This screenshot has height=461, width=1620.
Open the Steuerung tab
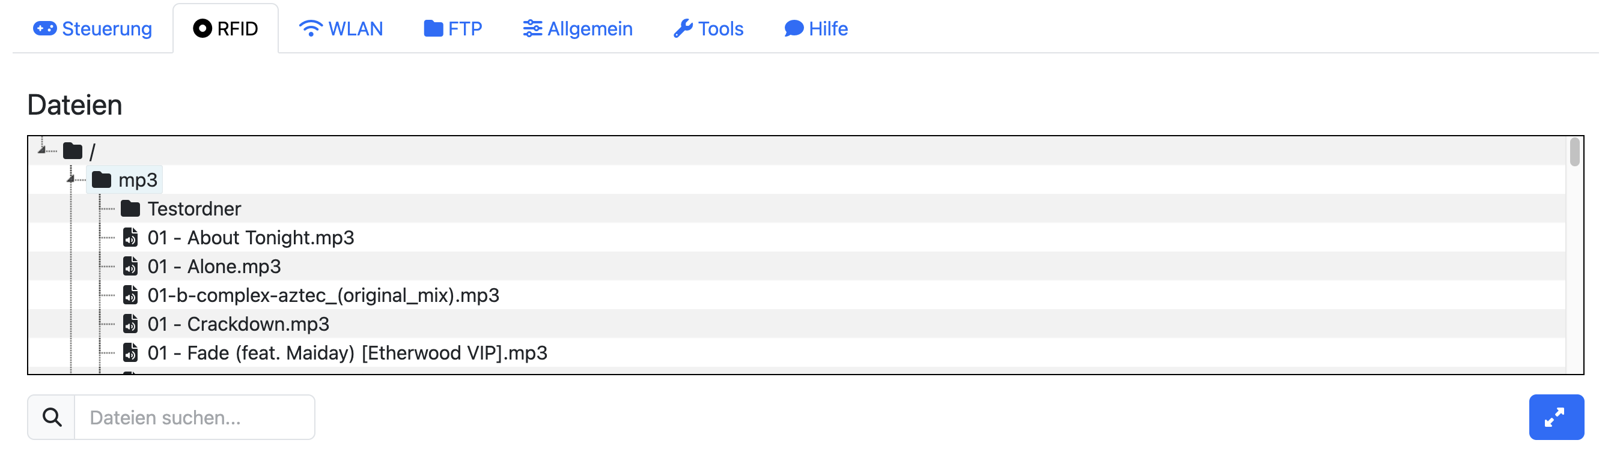tap(93, 29)
